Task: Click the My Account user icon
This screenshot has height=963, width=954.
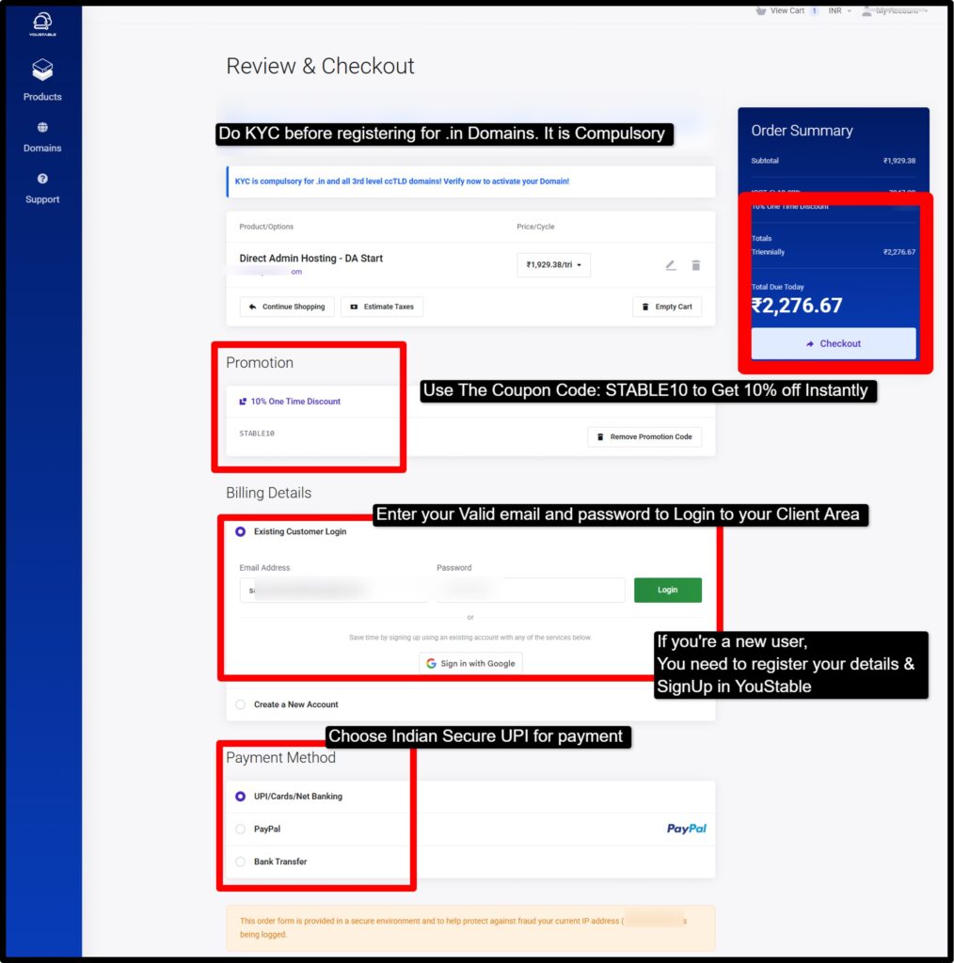Action: 867,11
